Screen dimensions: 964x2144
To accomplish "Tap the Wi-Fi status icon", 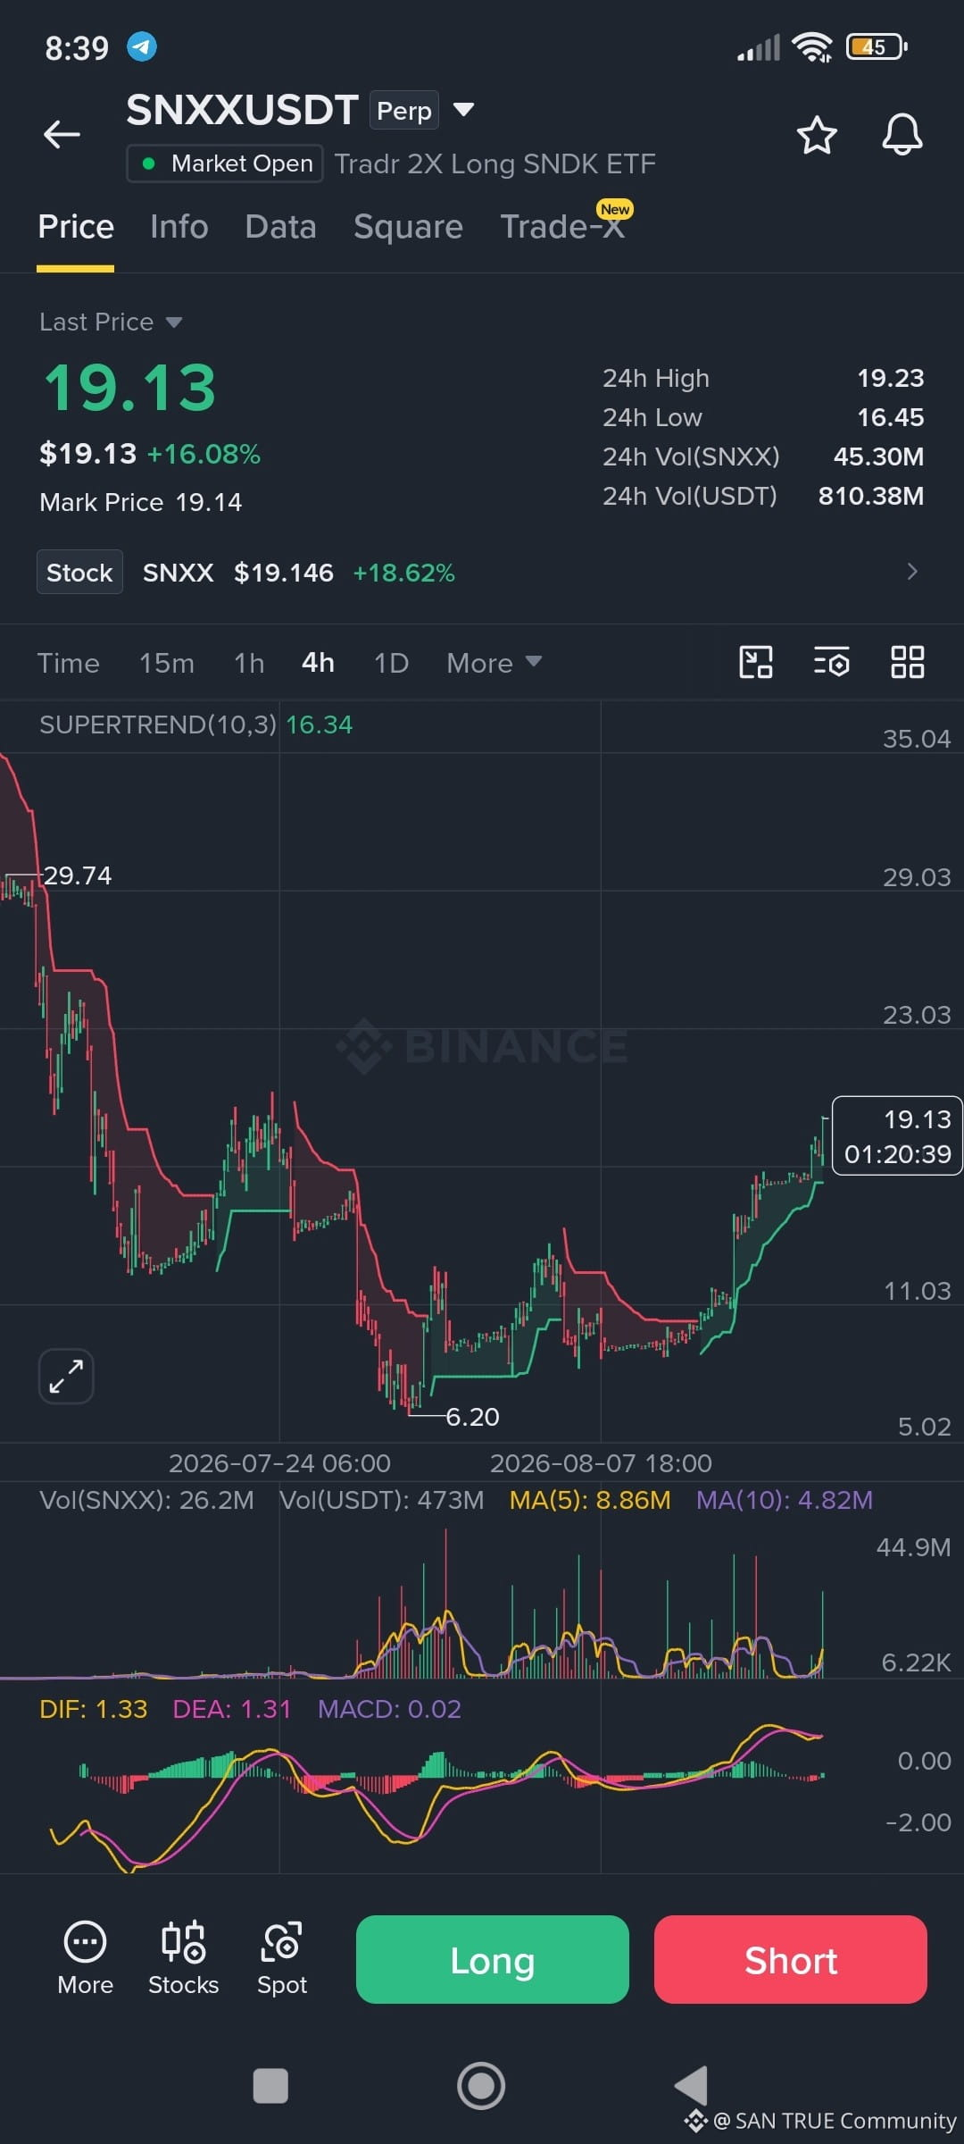I will tap(812, 46).
